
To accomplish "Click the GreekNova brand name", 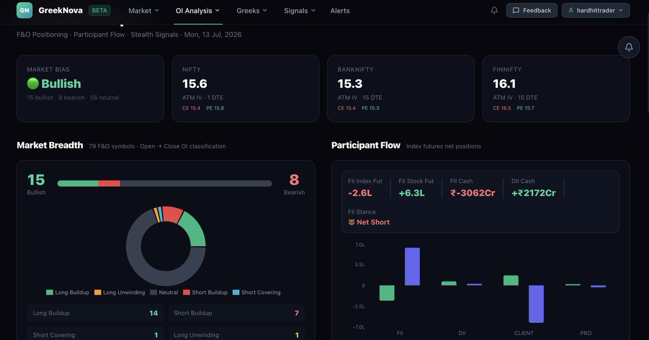I will pos(61,10).
